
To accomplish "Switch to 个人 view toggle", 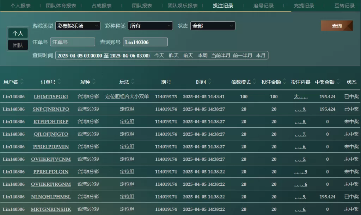I will pyautogui.click(x=18, y=33).
